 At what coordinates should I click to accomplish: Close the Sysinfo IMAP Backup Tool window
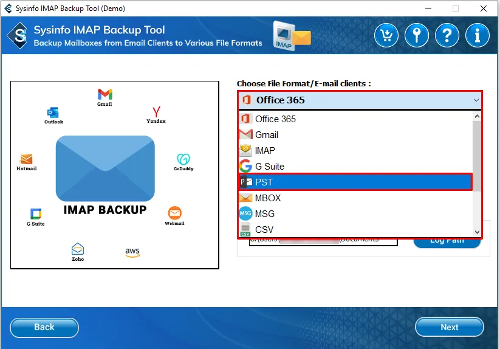[x=484, y=9]
